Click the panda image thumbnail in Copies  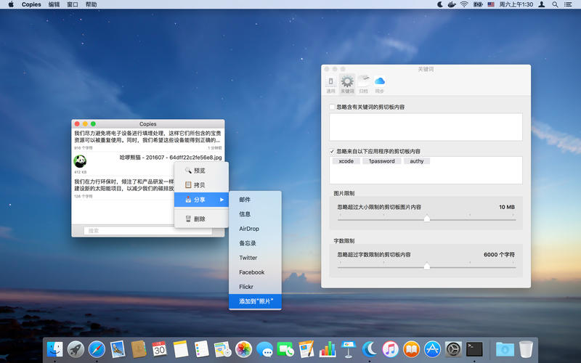click(81, 161)
